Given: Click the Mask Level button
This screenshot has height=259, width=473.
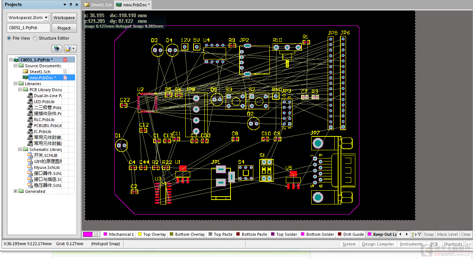Looking at the screenshot, I should tap(447, 234).
